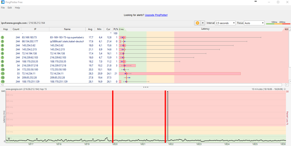Click the scroll down arrow of hop list
291x146 pixels.
point(290,81)
